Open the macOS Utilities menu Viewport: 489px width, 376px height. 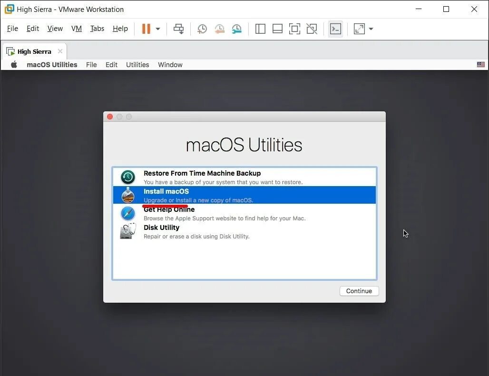137,65
